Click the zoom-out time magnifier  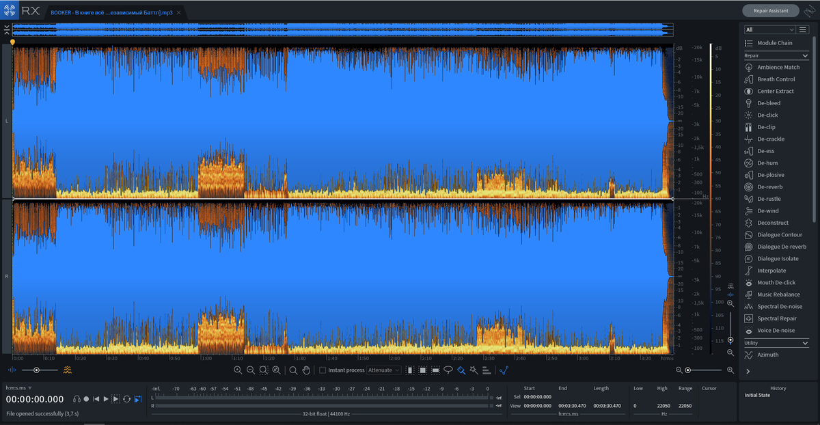click(x=251, y=370)
